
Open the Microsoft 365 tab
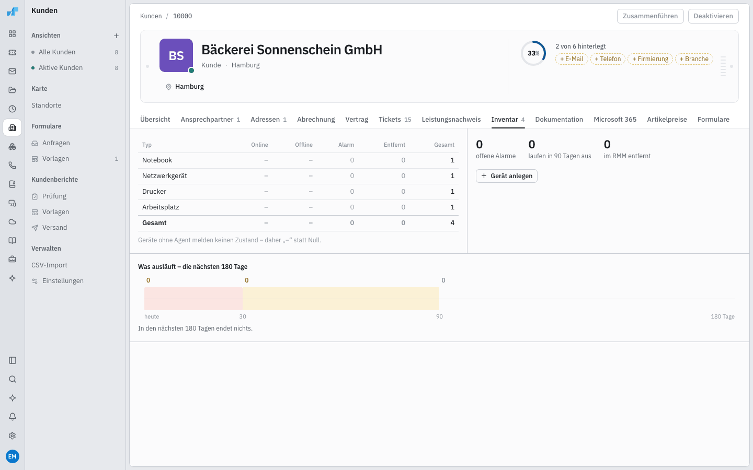pyautogui.click(x=615, y=120)
